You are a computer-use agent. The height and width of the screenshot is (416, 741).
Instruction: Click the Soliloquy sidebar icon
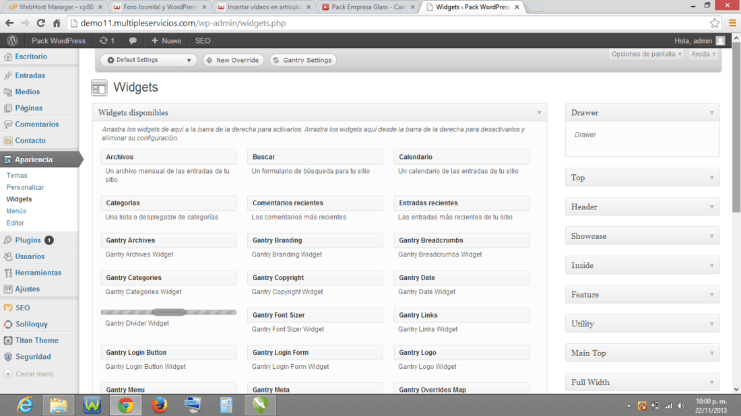(x=8, y=324)
